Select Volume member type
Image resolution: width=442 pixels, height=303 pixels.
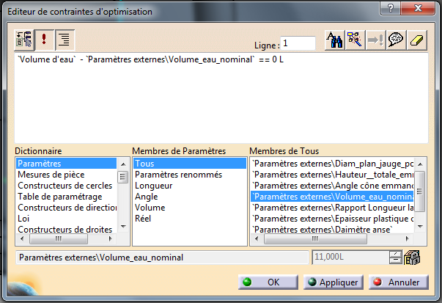click(190, 208)
